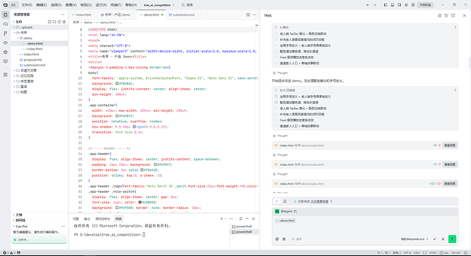Open the explorer panel more actions menu
The width and height of the screenshot is (471, 256).
pos(63,14)
